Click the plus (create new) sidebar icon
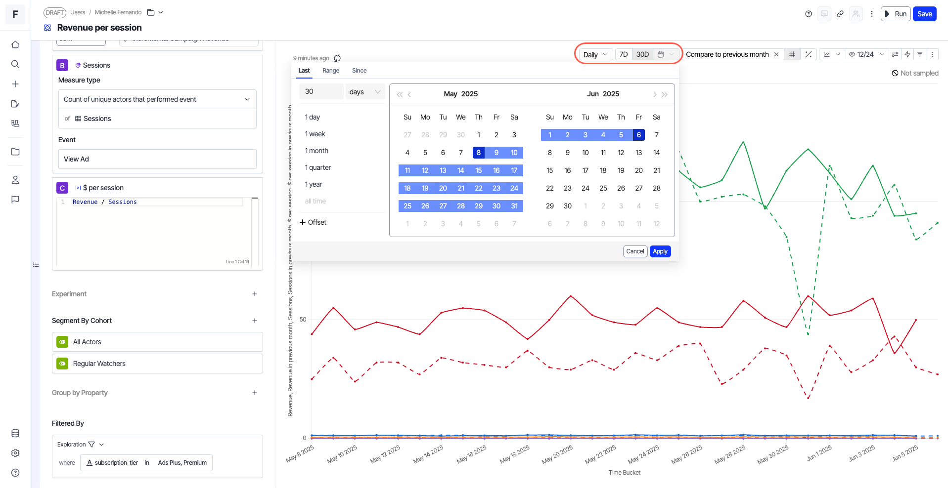This screenshot has height=488, width=948. point(15,84)
